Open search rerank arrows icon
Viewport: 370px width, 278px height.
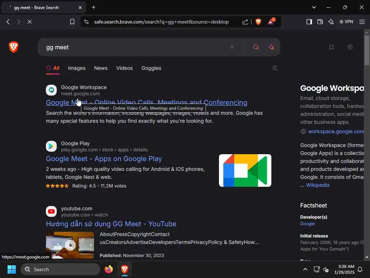(x=331, y=47)
